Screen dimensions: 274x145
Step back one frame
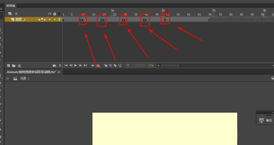point(71,65)
